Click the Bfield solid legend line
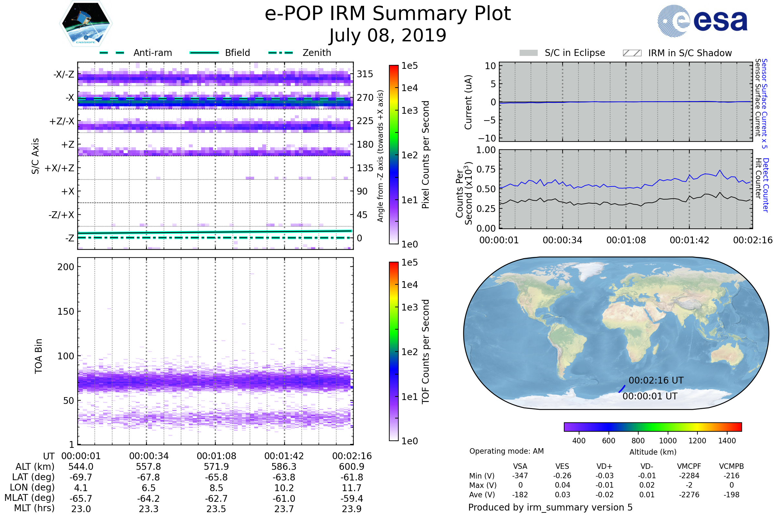Viewport: 776px width, 517px height. (x=204, y=53)
